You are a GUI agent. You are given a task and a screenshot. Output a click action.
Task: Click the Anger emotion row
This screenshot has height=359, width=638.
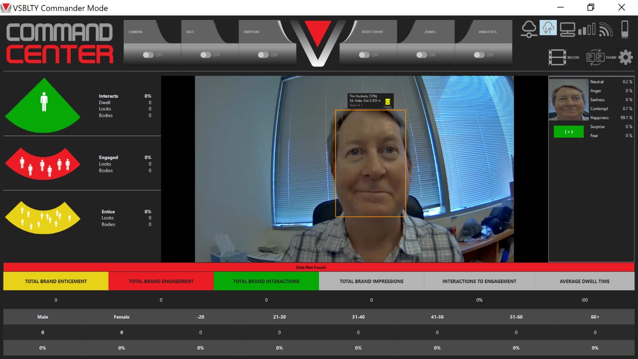click(x=611, y=91)
